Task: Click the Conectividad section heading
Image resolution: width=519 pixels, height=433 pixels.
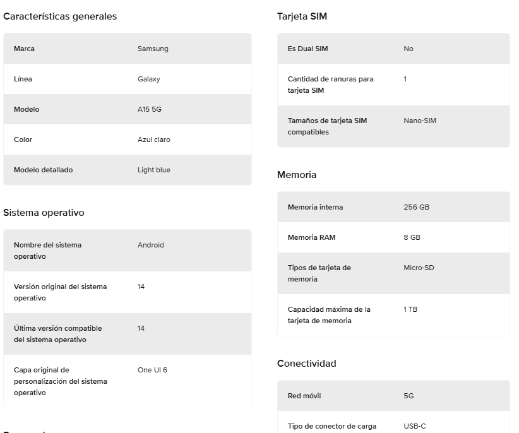Action: coord(306,364)
